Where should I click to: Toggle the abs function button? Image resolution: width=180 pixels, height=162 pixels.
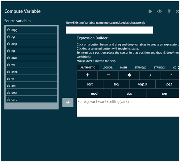(x=129, y=93)
